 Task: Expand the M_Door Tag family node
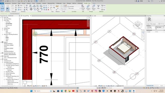pos(4,75)
